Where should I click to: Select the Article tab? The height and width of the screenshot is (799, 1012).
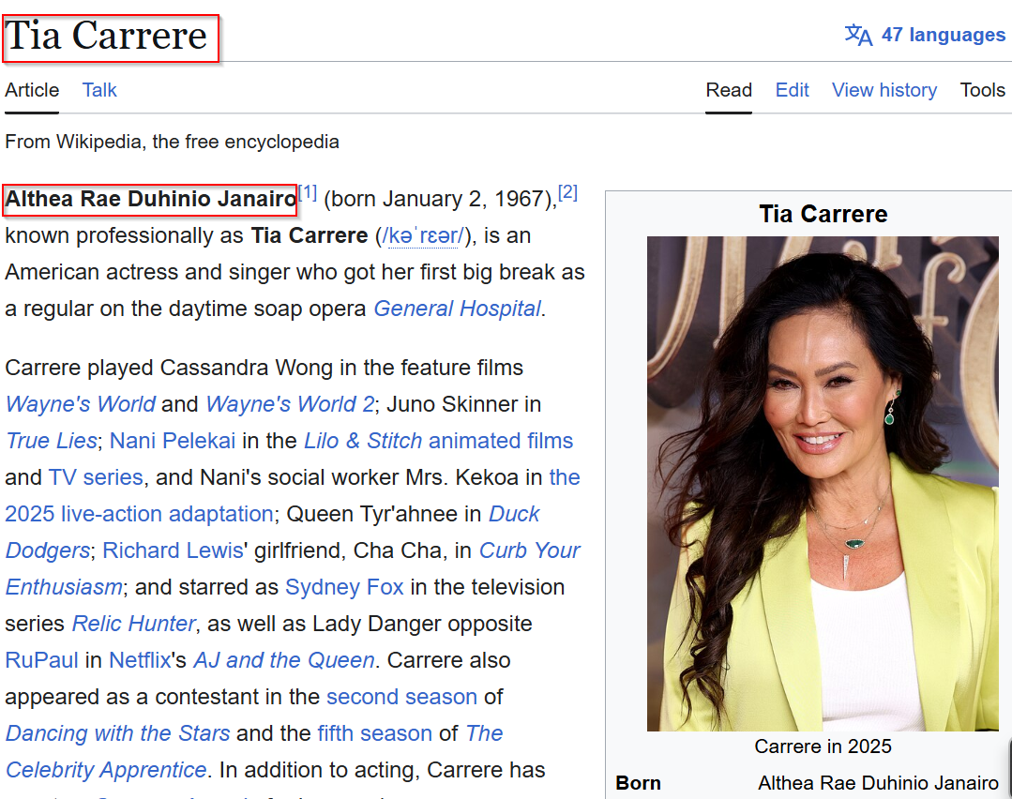(32, 90)
